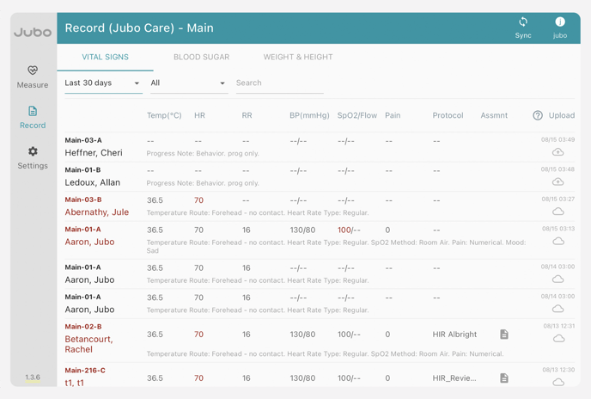Image resolution: width=591 pixels, height=399 pixels.
Task: Expand the Last 30 days dropdown
Action: click(103, 83)
